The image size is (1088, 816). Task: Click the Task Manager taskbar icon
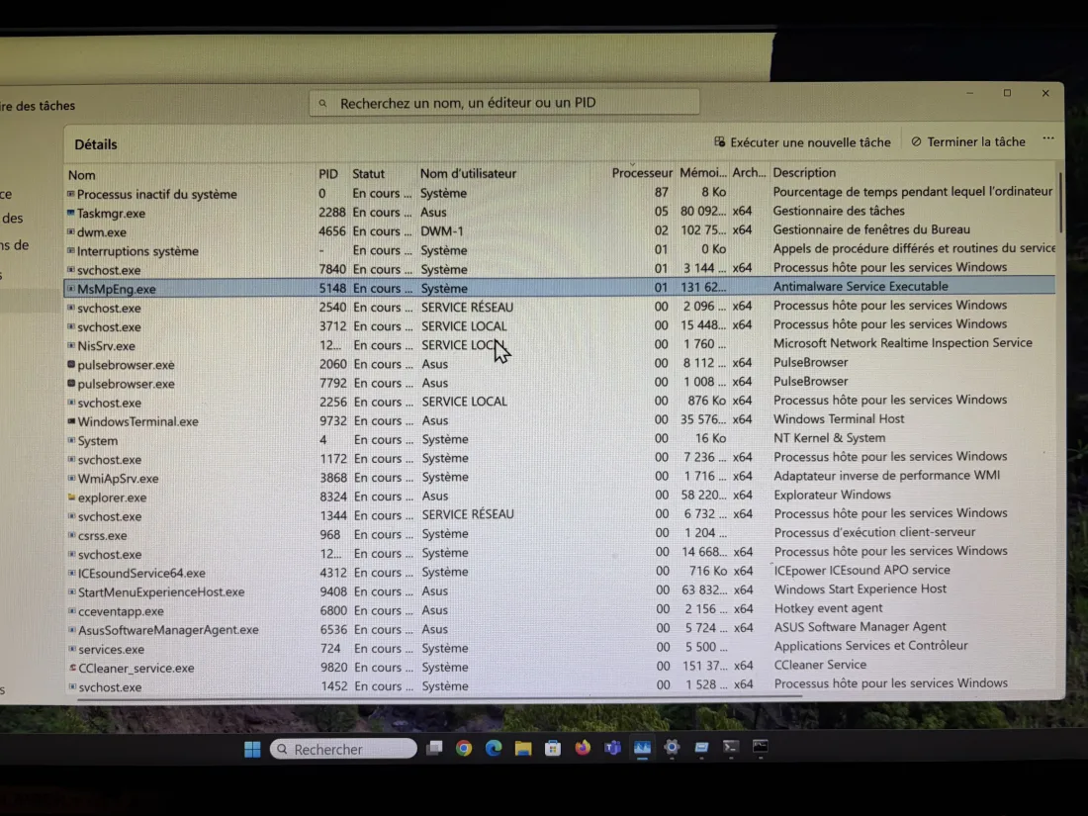coord(643,748)
